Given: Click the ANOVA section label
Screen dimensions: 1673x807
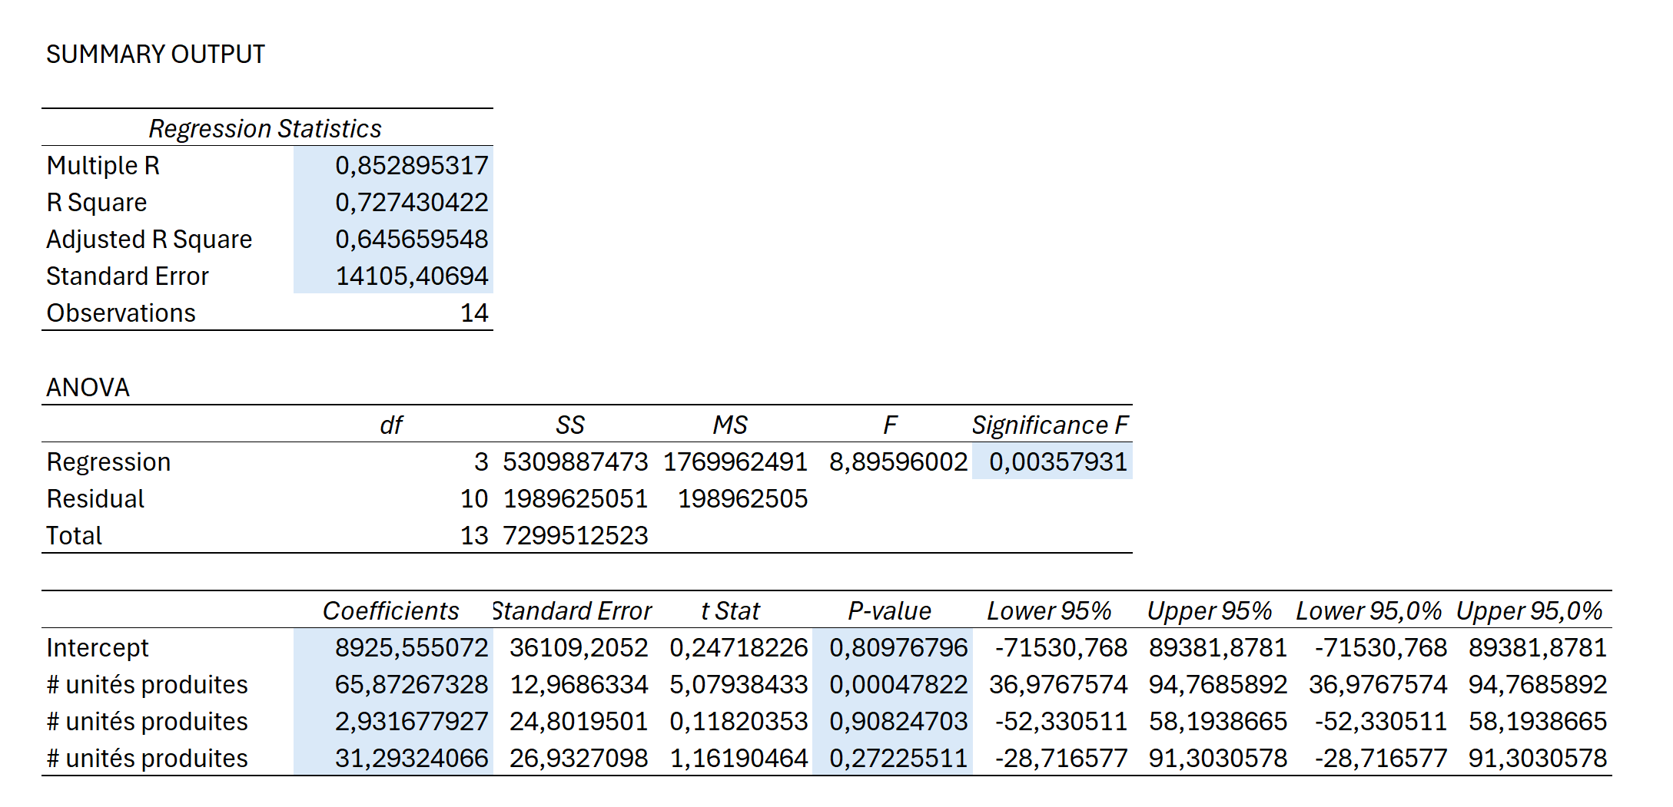Looking at the screenshot, I should 88,387.
